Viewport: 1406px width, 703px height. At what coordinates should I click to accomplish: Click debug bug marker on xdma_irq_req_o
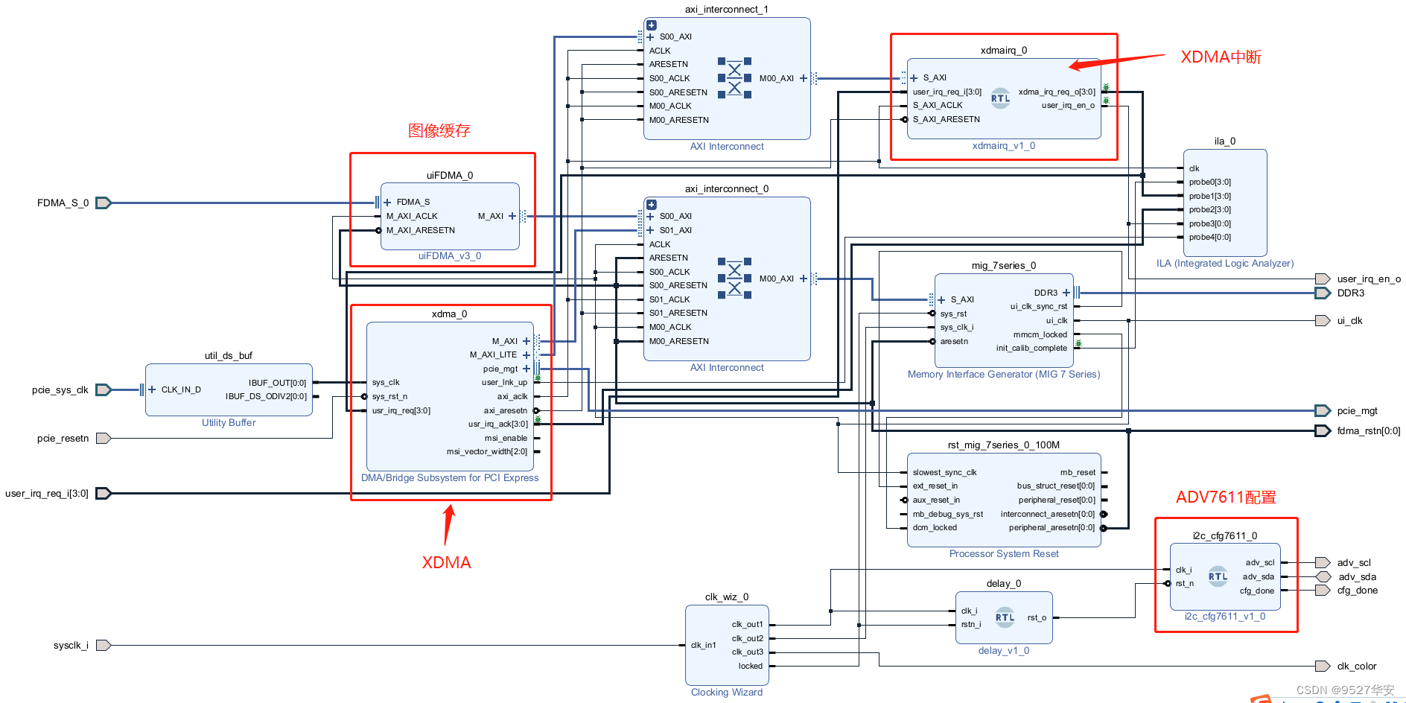pyautogui.click(x=1106, y=88)
